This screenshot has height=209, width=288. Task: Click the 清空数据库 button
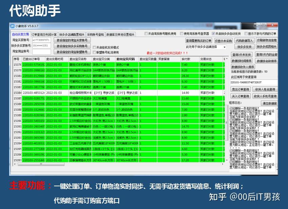[x=269, y=103]
